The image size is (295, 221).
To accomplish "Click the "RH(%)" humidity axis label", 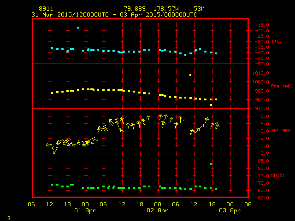I will [277, 175].
